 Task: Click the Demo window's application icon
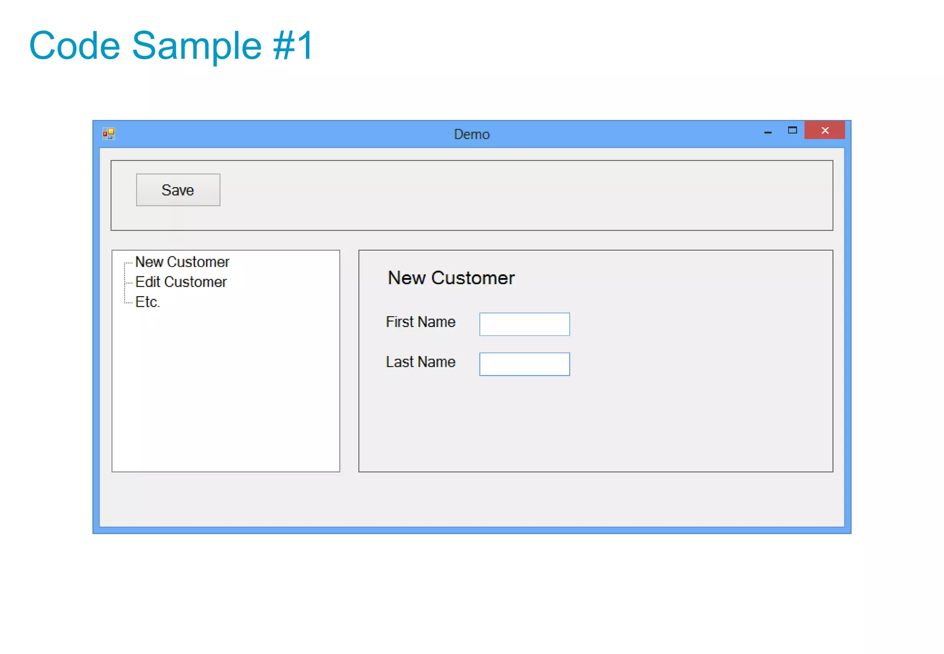click(x=108, y=134)
